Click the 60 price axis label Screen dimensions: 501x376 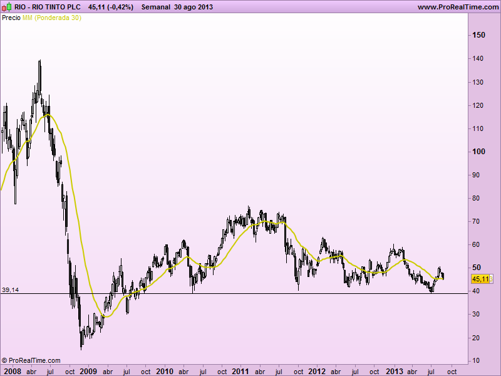(x=476, y=244)
